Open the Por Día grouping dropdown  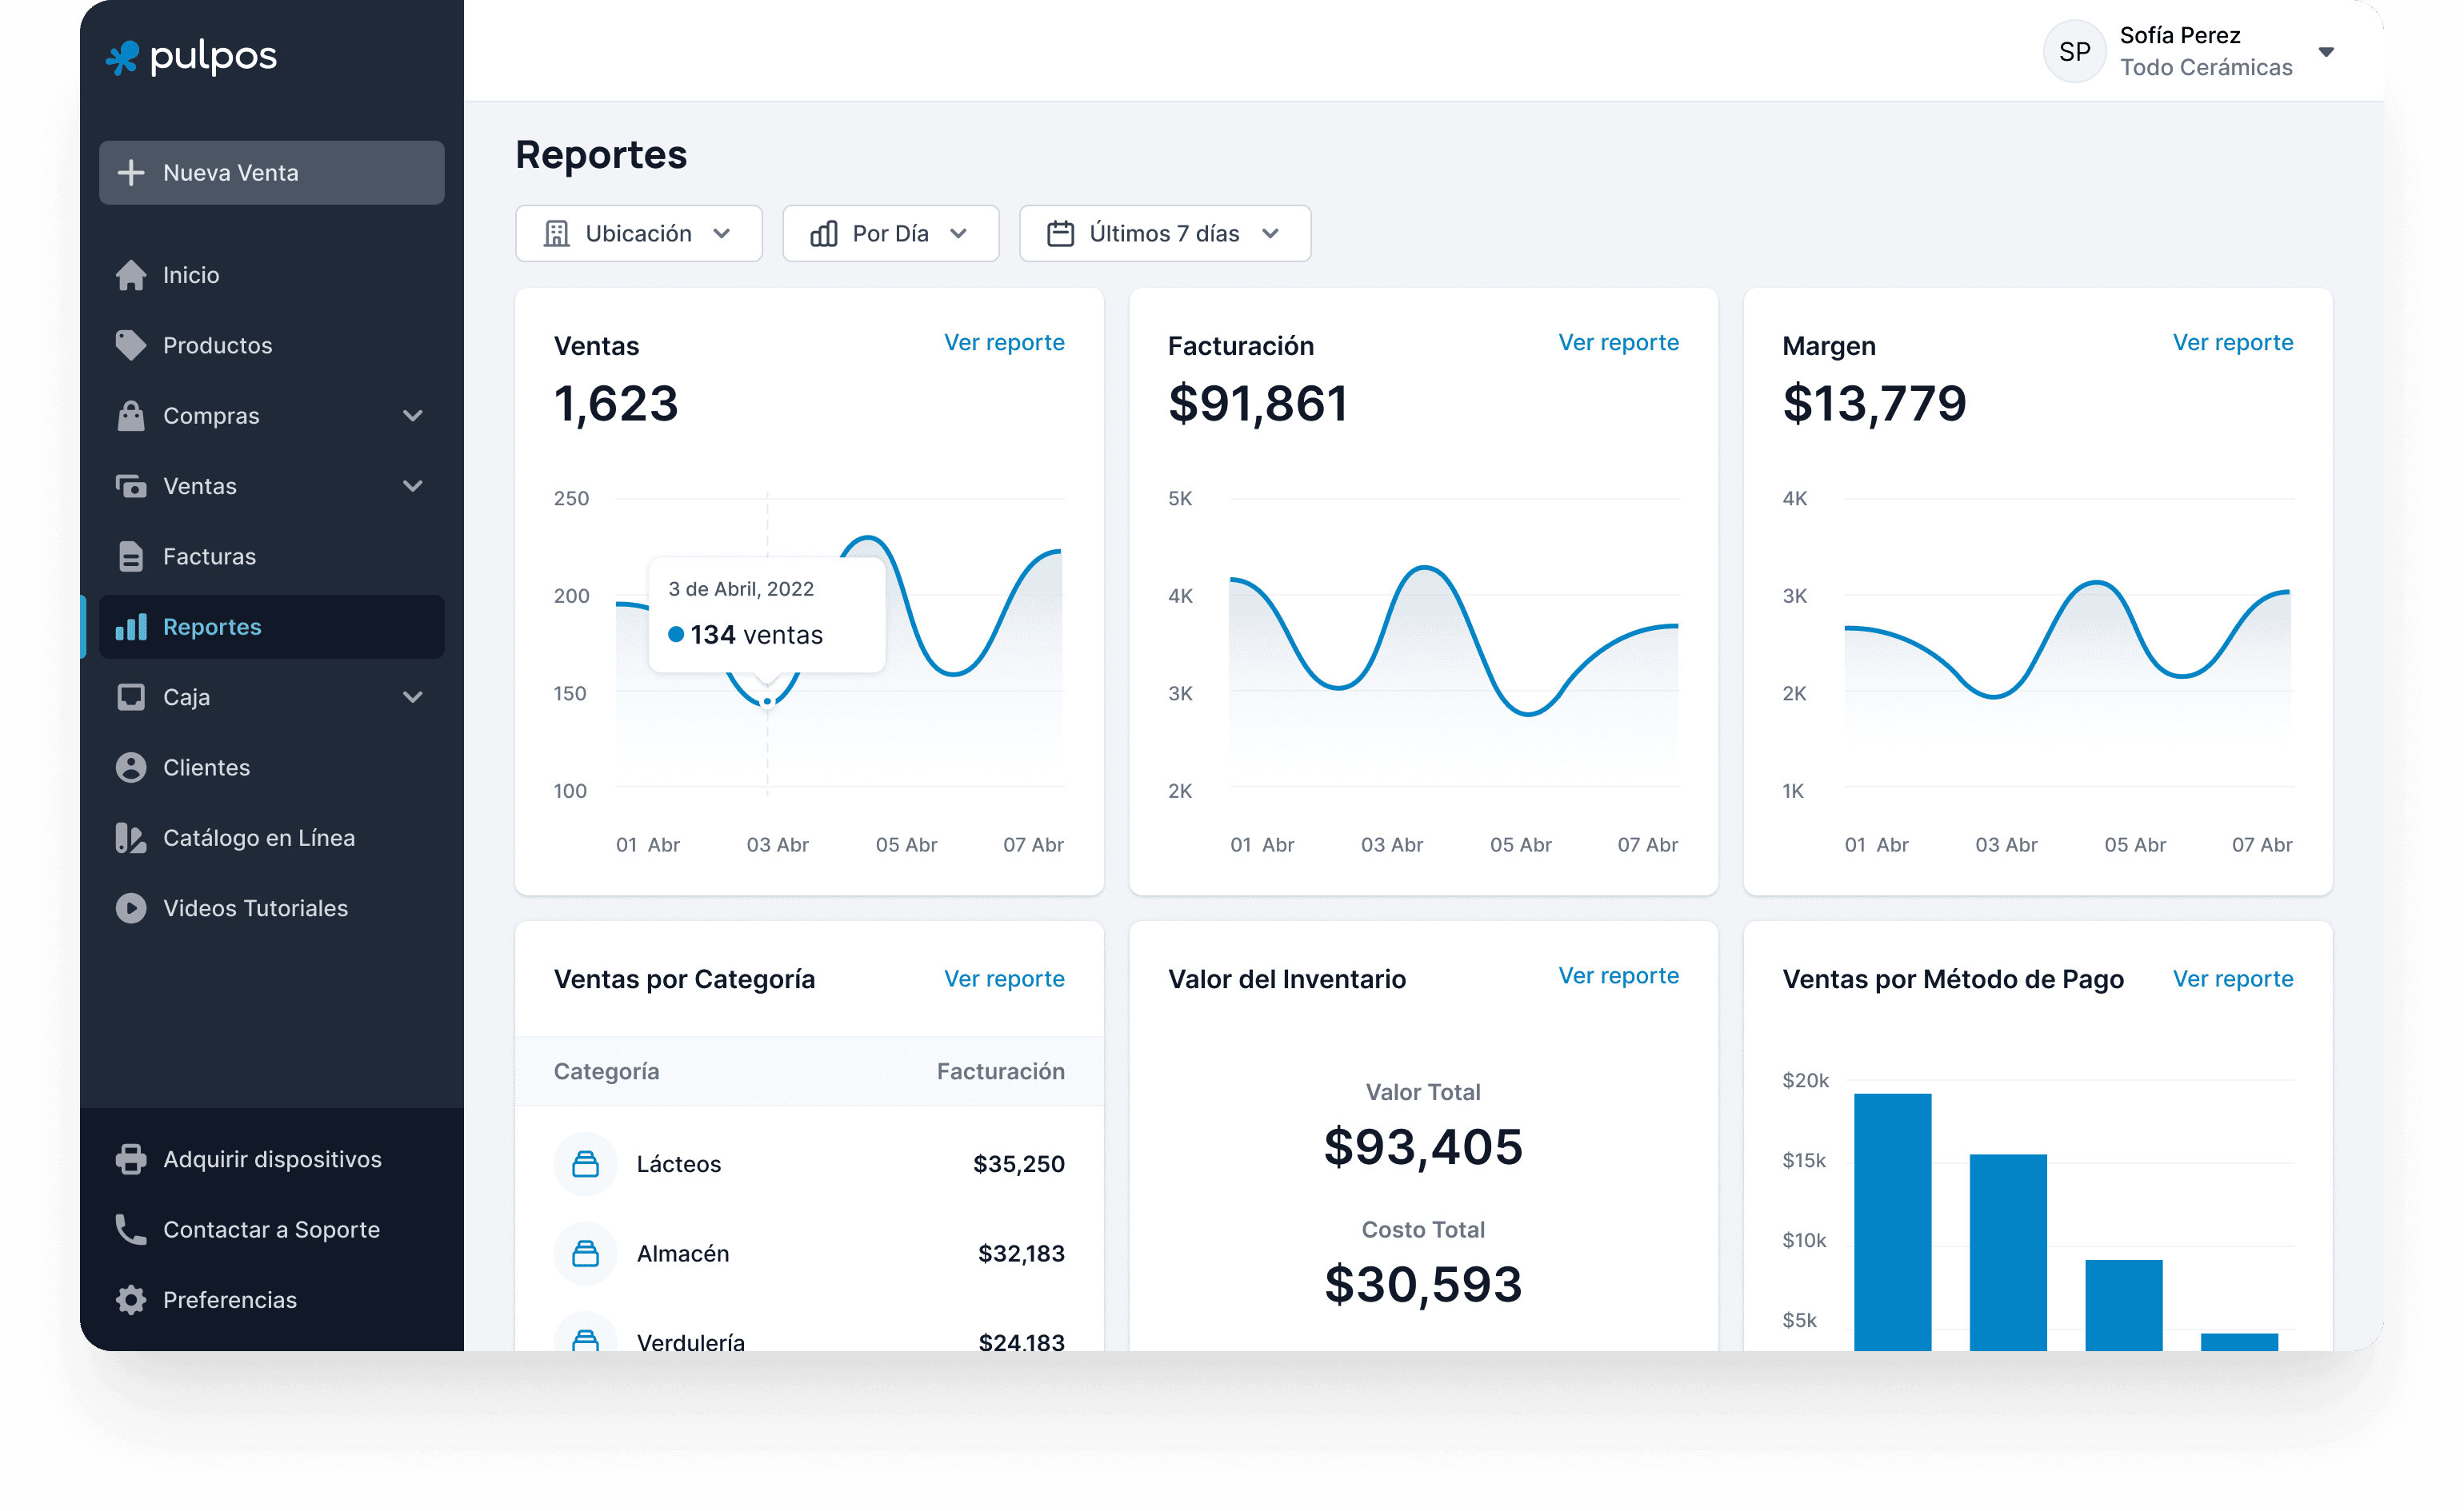tap(890, 233)
